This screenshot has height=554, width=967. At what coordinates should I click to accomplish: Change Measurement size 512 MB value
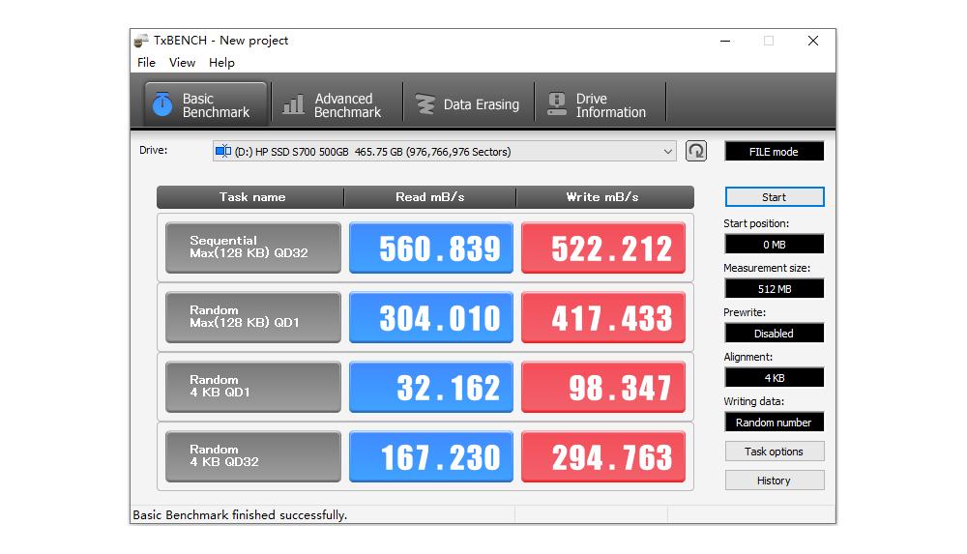click(x=774, y=289)
